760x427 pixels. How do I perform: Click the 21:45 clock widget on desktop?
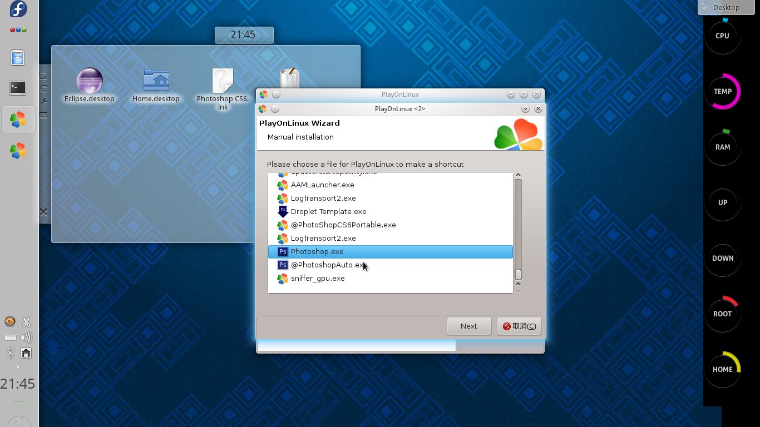(244, 35)
